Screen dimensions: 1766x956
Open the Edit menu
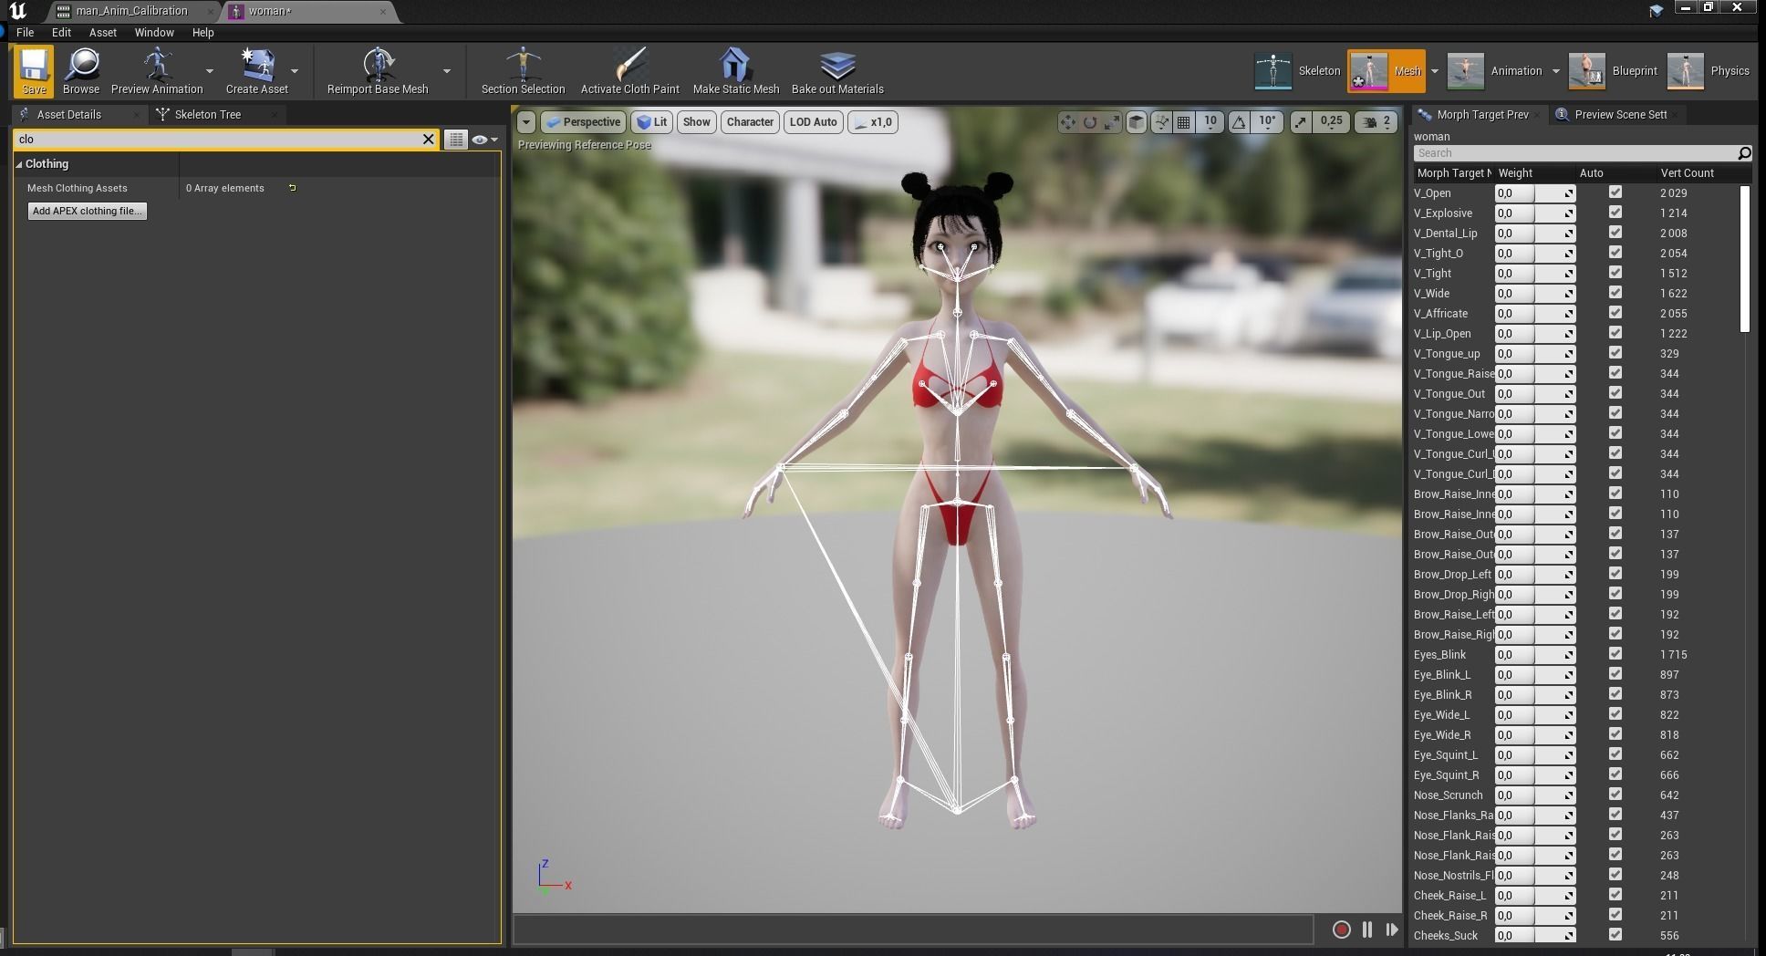[x=61, y=32]
